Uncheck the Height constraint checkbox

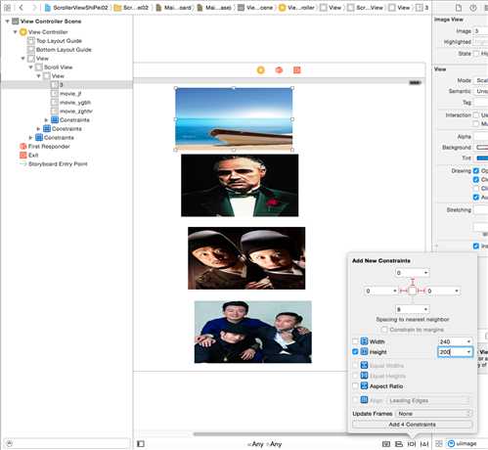355,352
